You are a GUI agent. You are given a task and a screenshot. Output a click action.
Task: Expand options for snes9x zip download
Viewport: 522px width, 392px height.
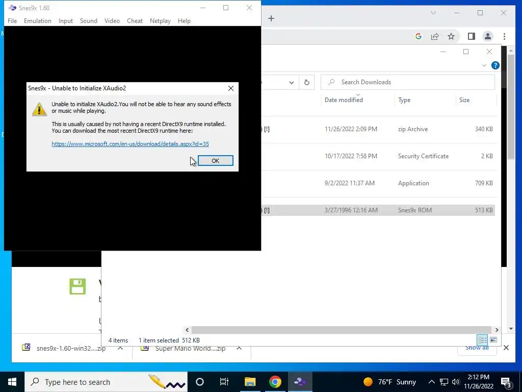pos(120,348)
